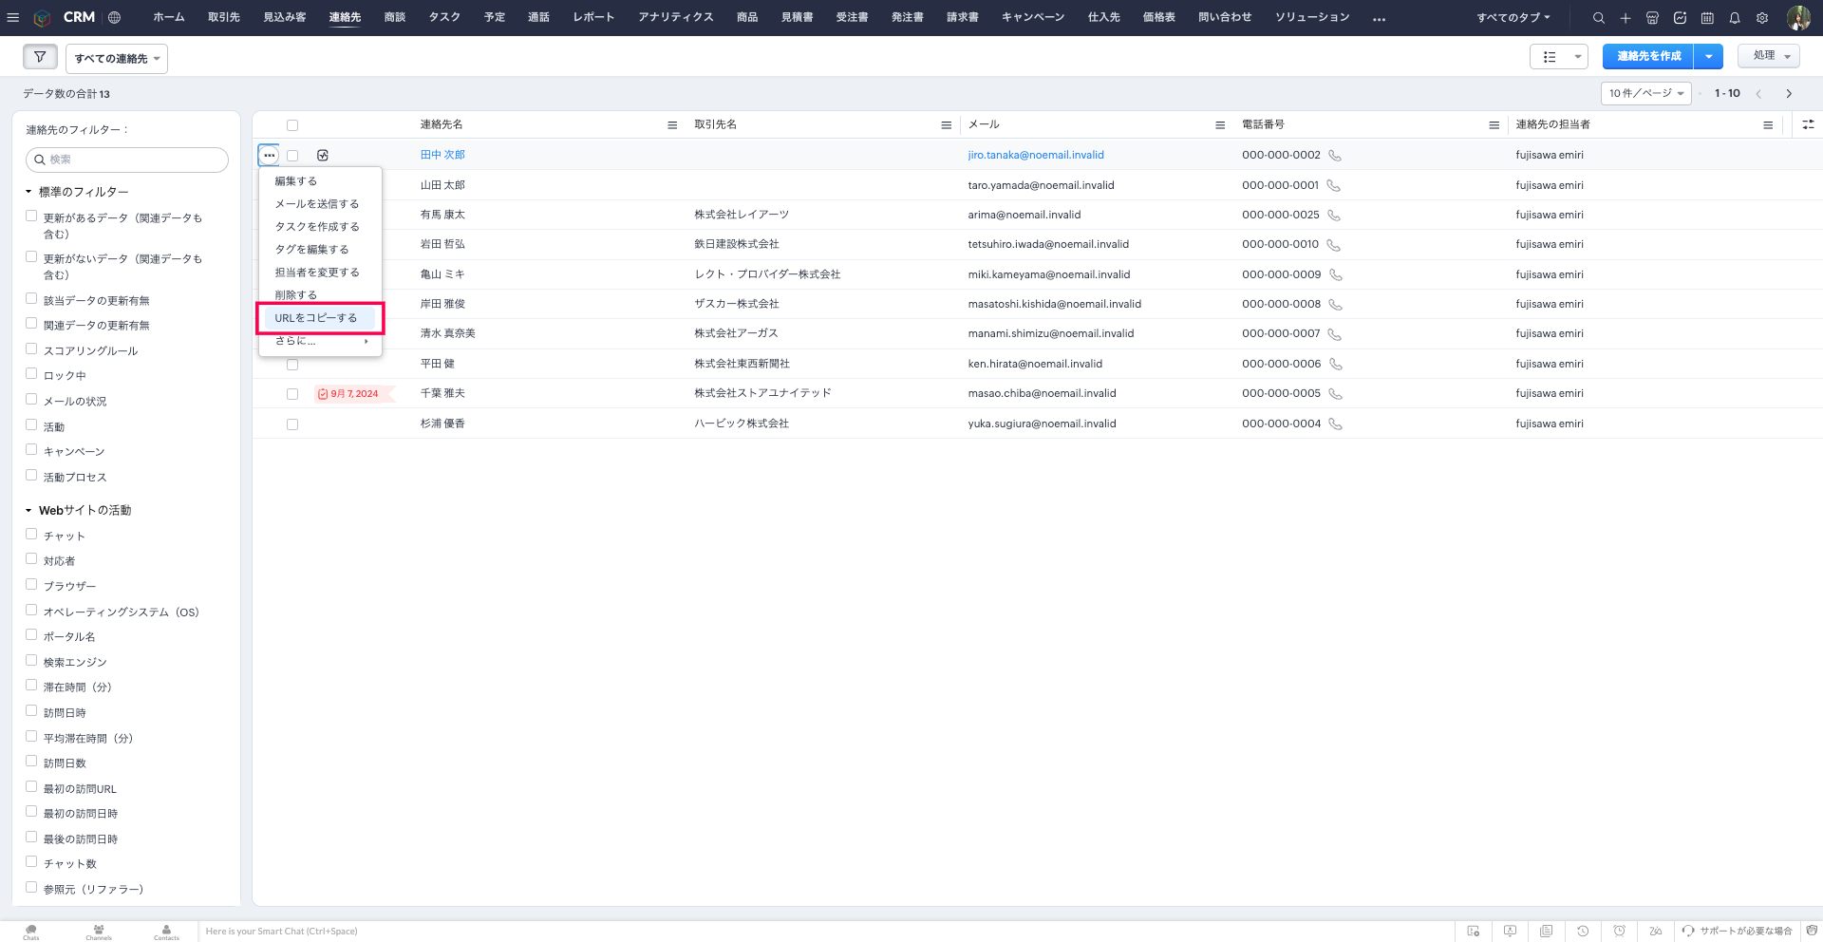Screen dimensions: 1823x942
Task: Show more tabs with the ellipsis button
Action: 1379,18
